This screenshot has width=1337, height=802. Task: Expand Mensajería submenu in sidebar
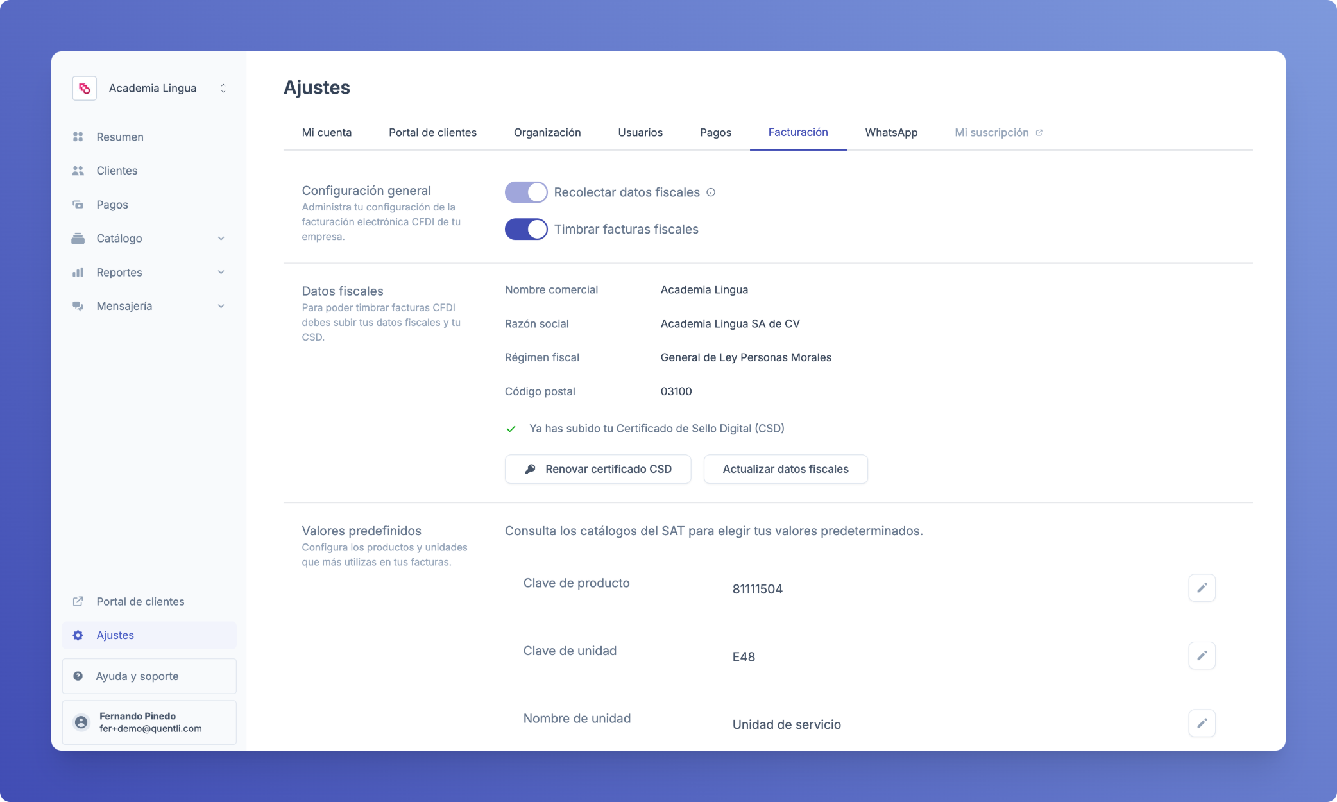click(221, 306)
